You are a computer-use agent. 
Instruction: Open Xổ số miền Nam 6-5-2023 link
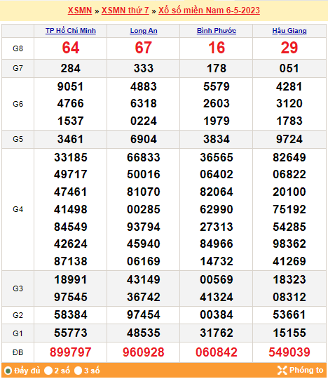click(209, 11)
